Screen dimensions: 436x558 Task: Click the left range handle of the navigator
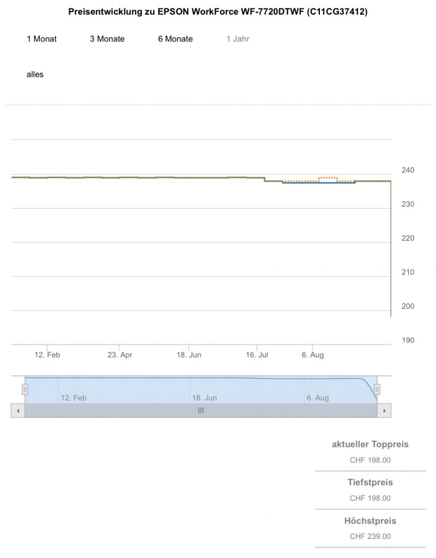click(25, 389)
